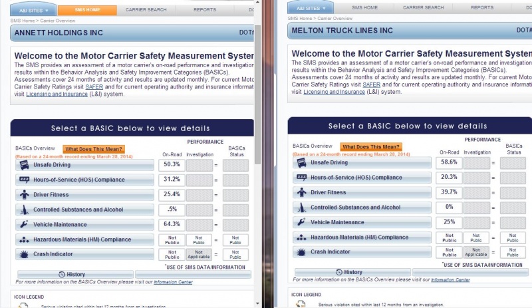Screen dimensions: 532x308
Task: Click SMS Home breadcrumb link in Annett window
Action: coord(23,21)
